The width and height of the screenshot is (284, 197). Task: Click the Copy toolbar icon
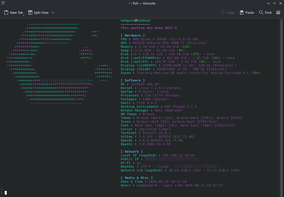tap(222, 13)
